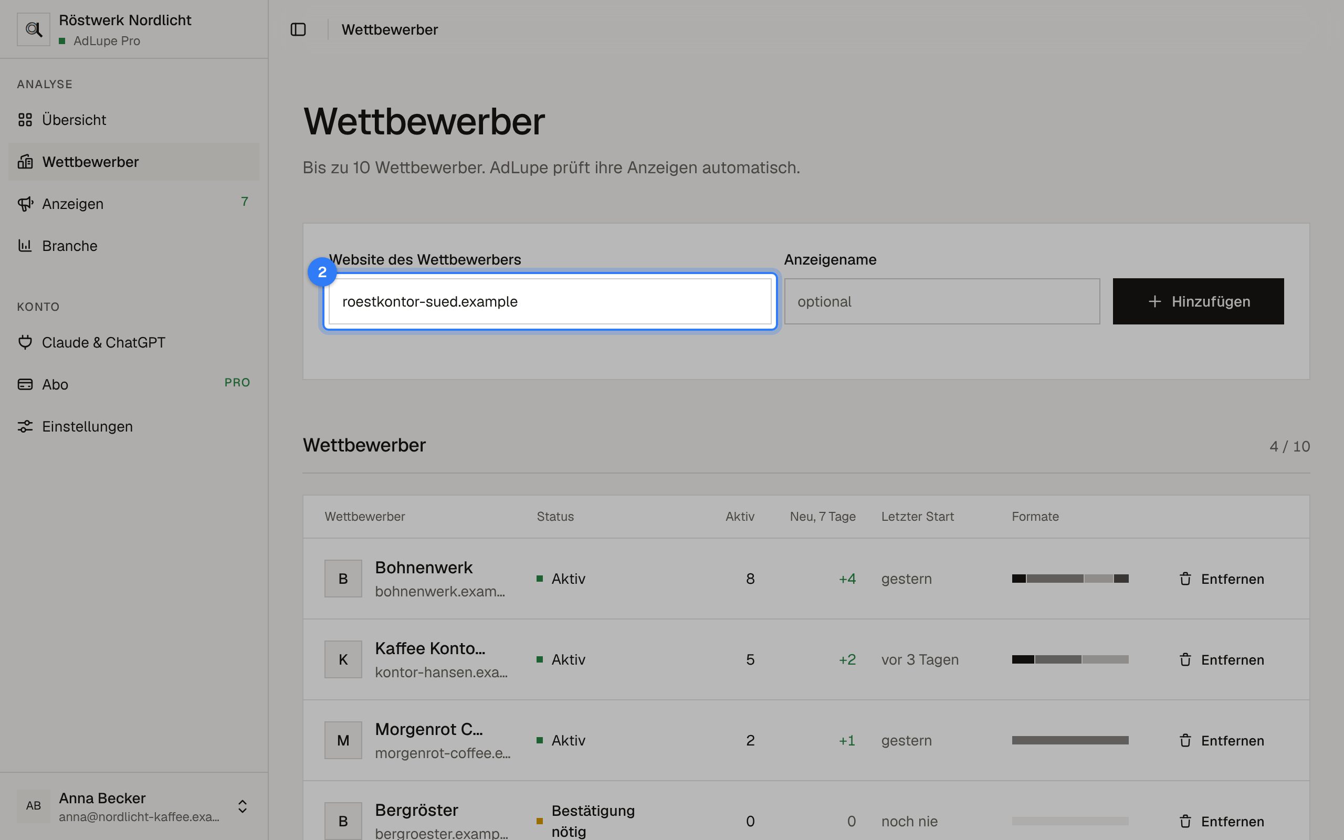Image resolution: width=1344 pixels, height=840 pixels.
Task: Go to the Branche page
Action: pyautogui.click(x=133, y=246)
